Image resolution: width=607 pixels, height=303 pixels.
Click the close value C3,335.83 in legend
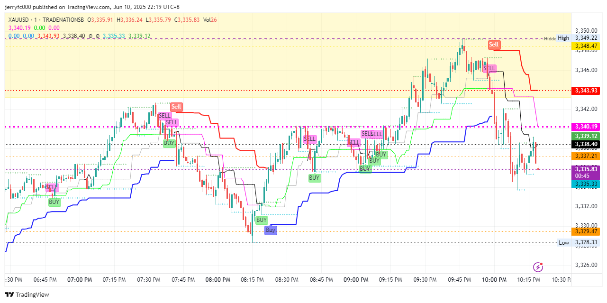click(186, 20)
